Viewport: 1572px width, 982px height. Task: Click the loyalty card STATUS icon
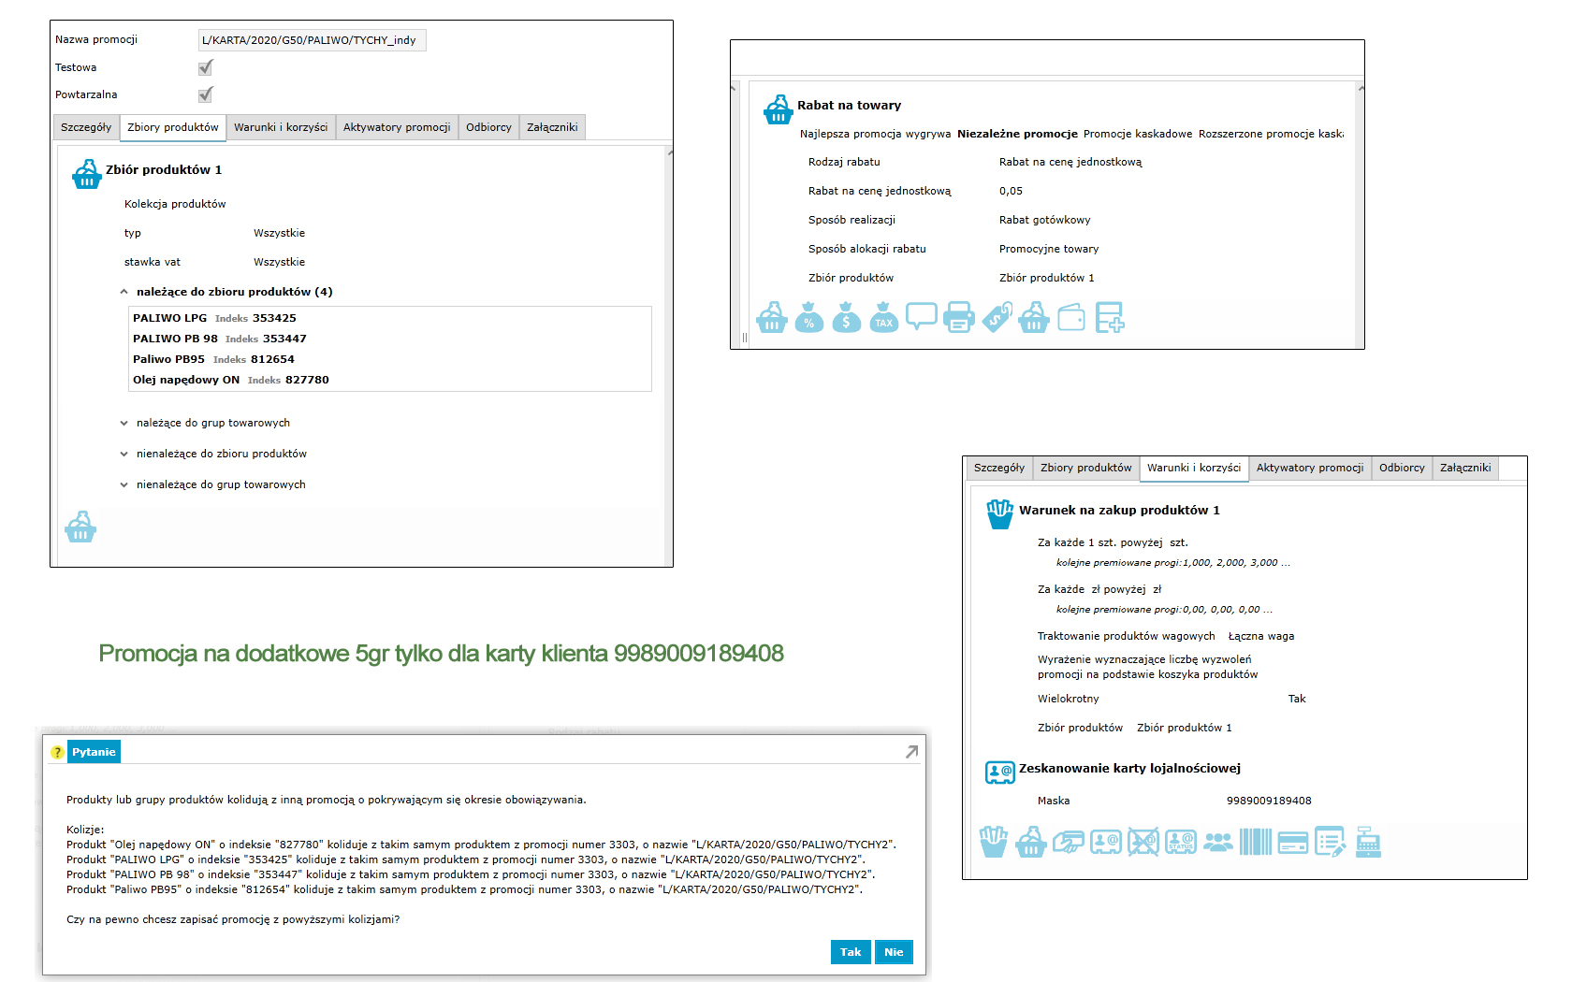1181,843
